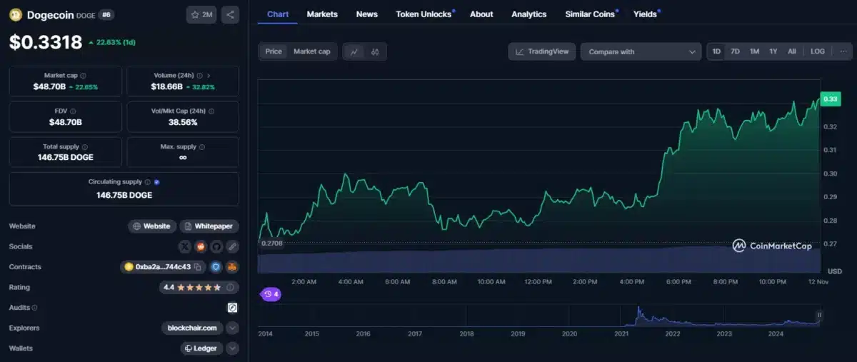Open Total supply info icon
The image size is (857, 362).
pos(86,146)
